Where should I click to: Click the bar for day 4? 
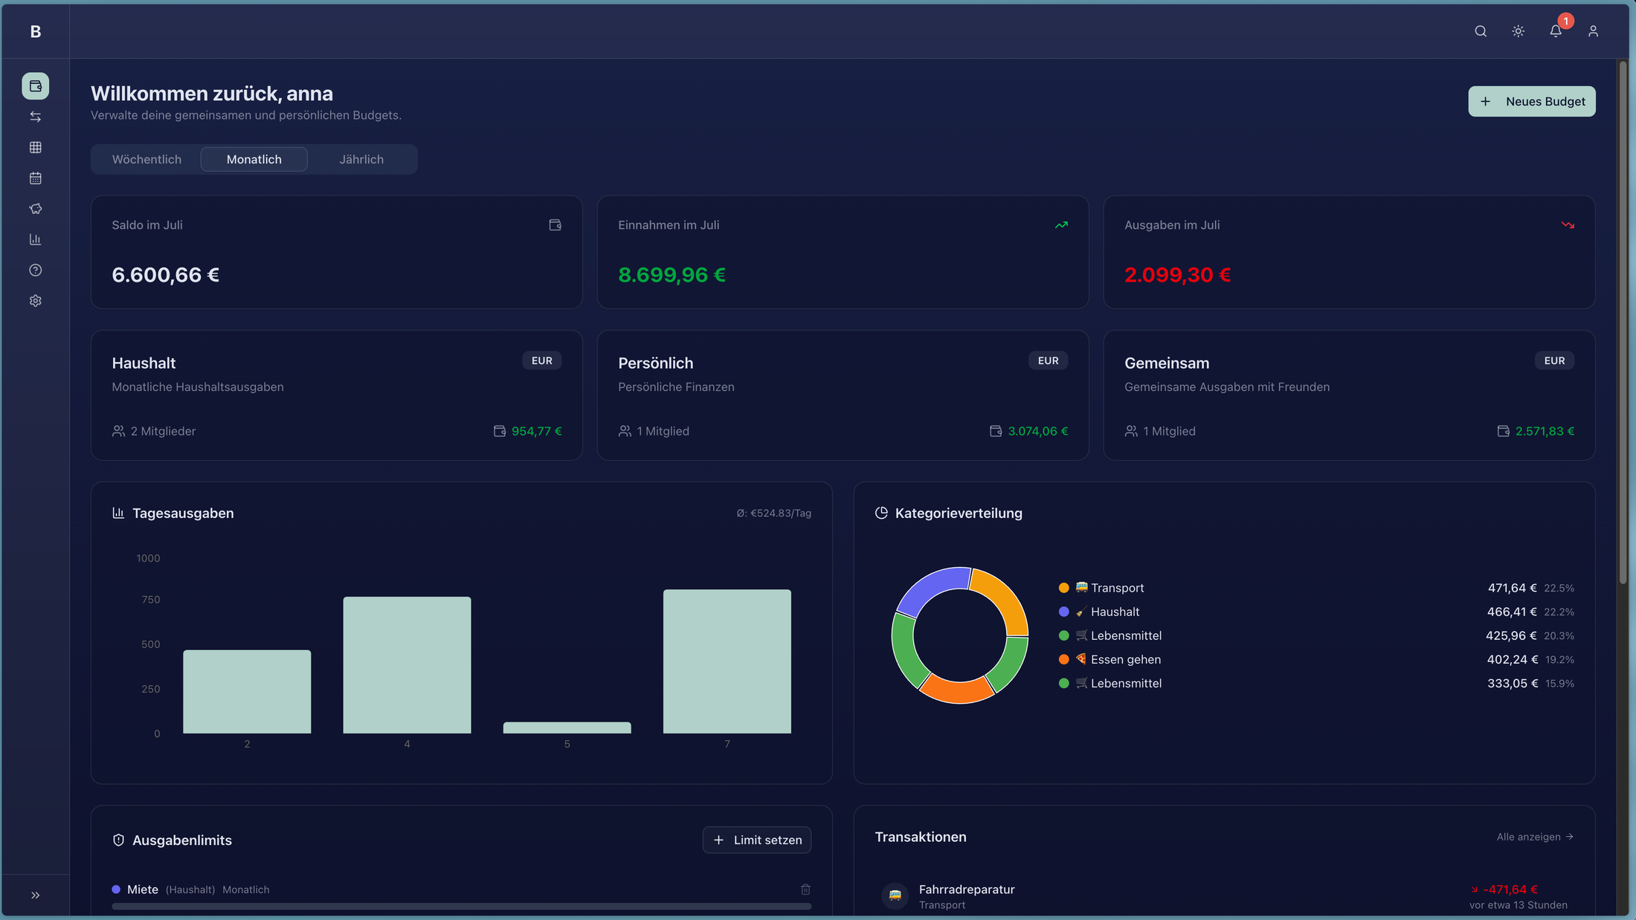(x=407, y=665)
